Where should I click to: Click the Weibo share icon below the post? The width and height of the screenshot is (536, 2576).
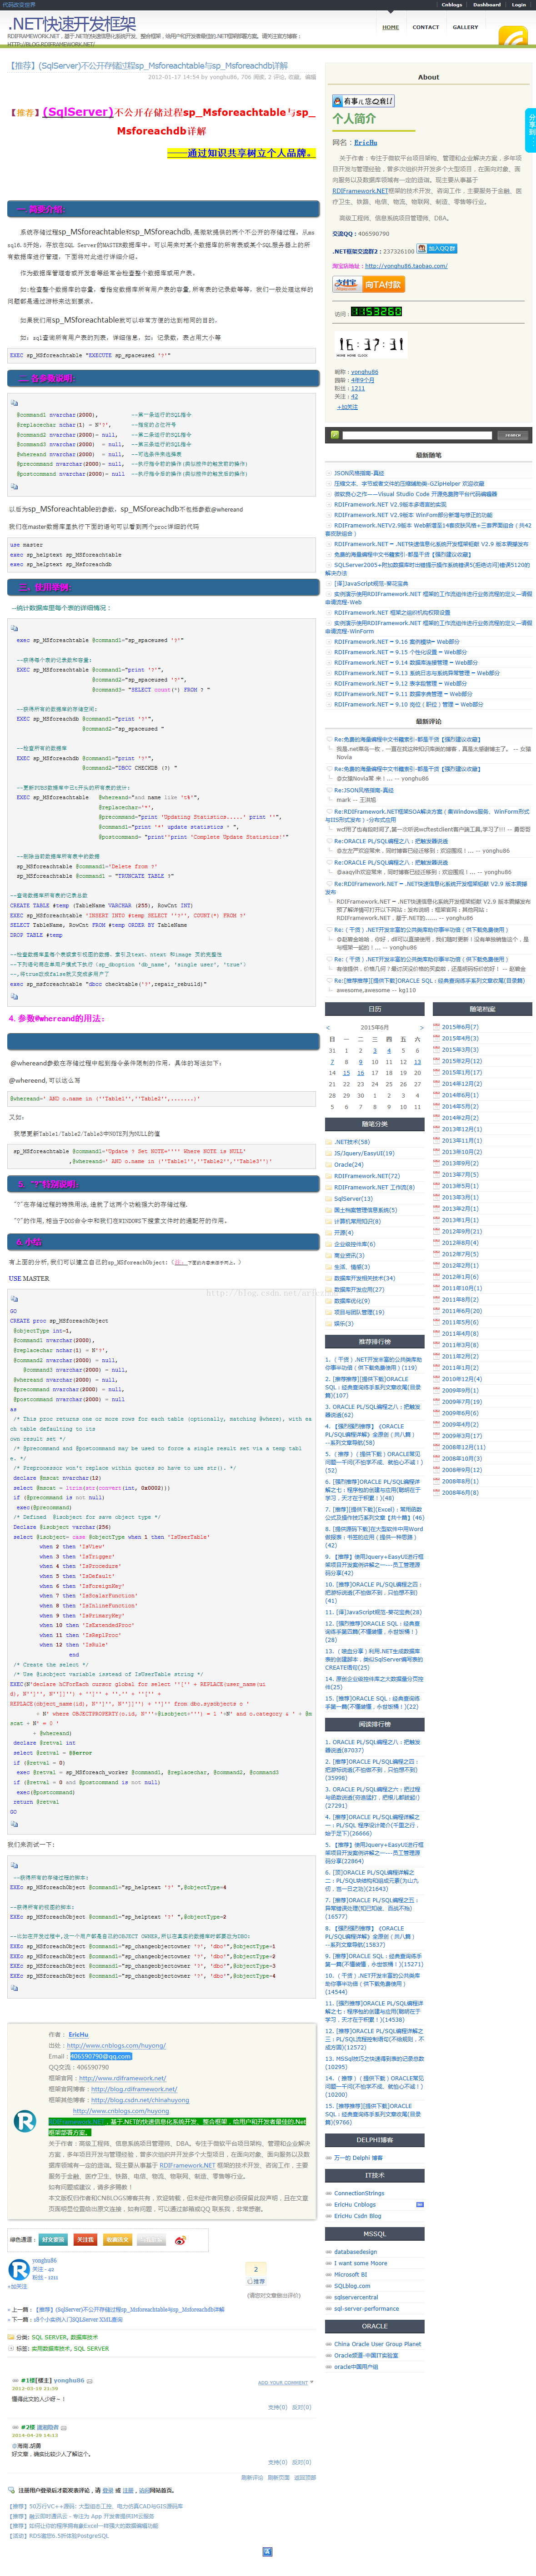(180, 2240)
